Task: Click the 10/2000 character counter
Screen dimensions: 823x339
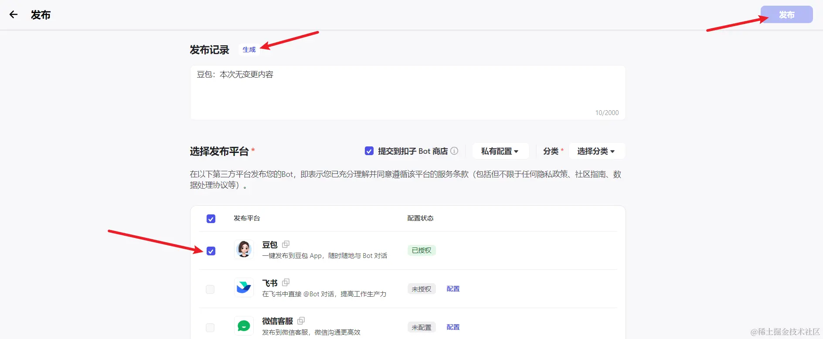Action: [607, 113]
